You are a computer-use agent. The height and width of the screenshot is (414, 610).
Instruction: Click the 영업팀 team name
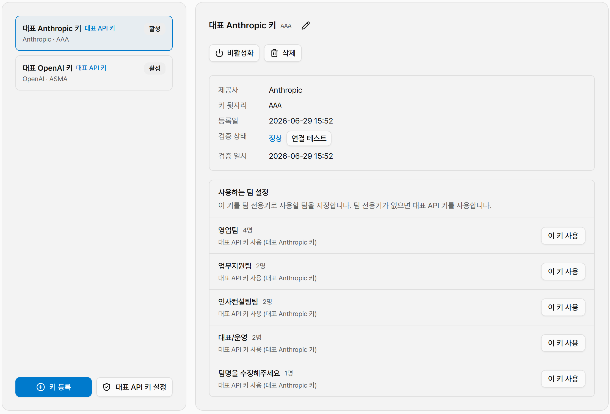(x=228, y=230)
